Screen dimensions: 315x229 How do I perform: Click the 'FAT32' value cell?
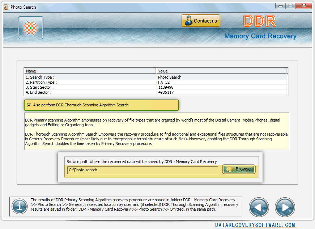(164, 82)
